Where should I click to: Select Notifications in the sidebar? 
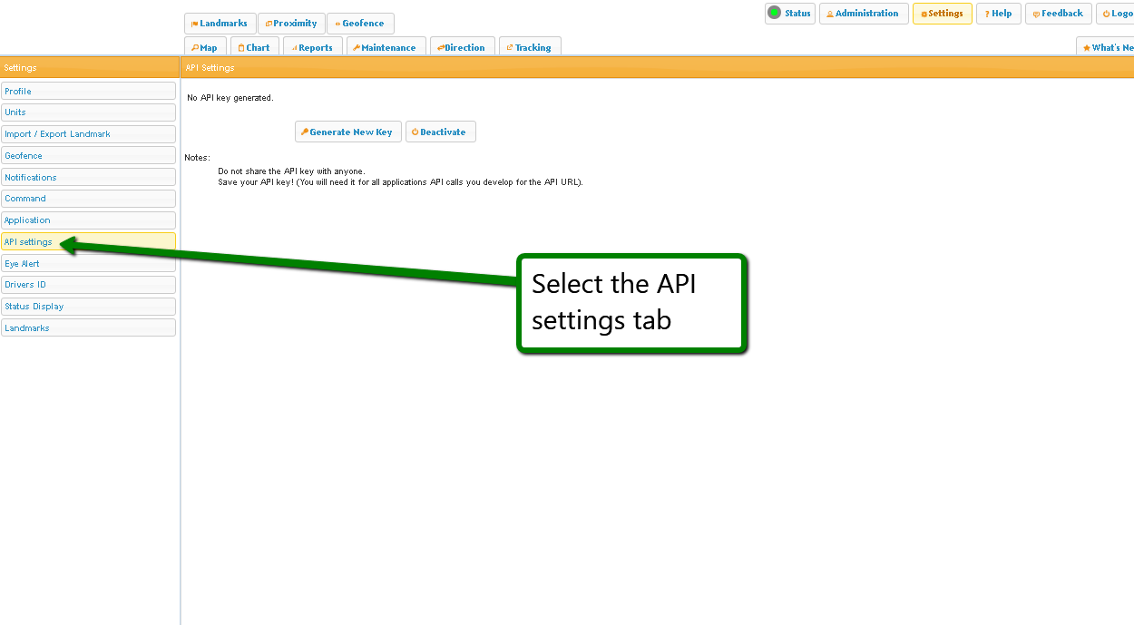click(88, 178)
